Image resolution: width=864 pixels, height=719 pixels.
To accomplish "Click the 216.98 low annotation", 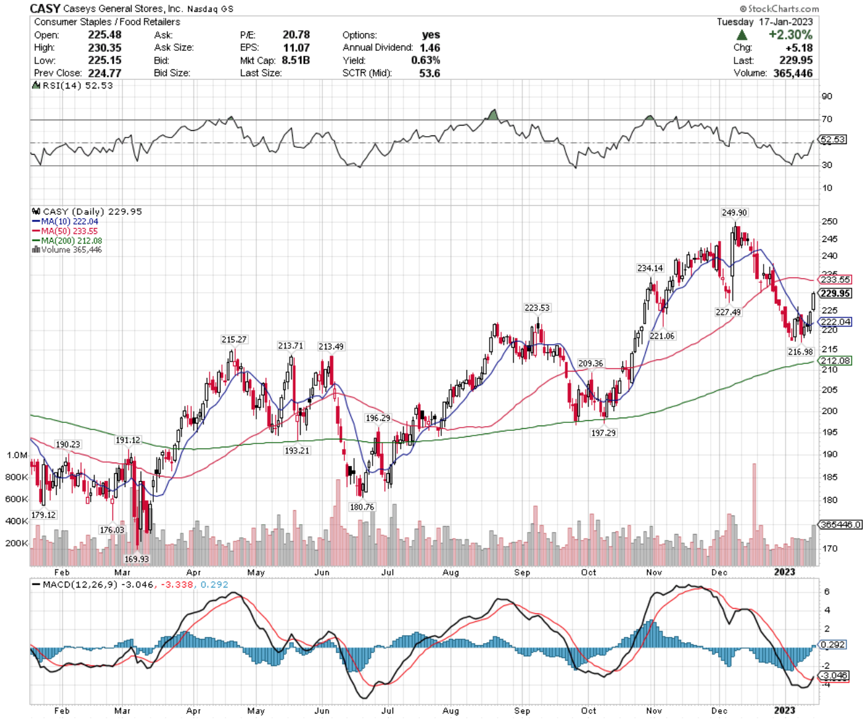I will [801, 352].
